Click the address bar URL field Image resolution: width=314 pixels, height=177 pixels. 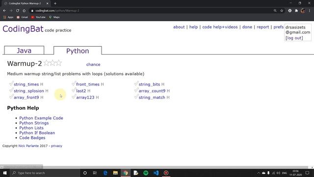point(152,11)
